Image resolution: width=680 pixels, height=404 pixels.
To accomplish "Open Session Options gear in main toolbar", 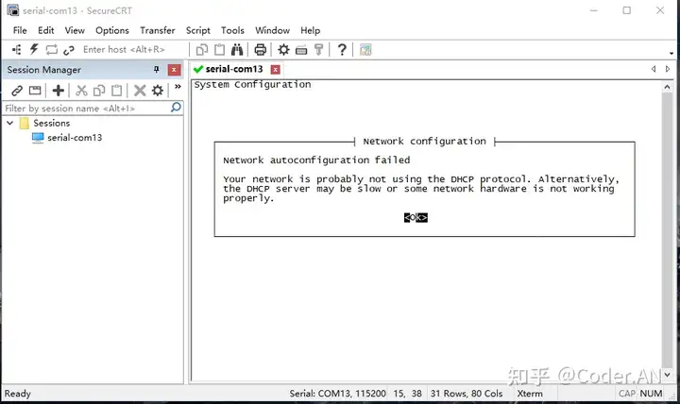I will coord(283,49).
